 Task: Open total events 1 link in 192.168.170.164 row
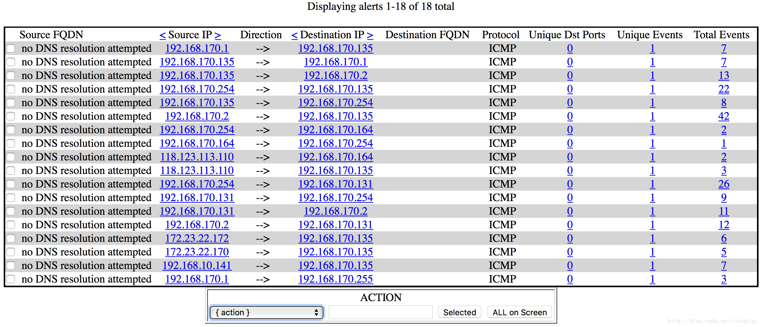(724, 143)
